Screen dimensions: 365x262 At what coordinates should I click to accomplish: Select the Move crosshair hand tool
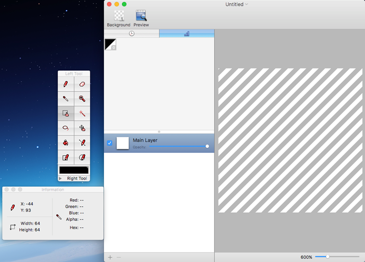(x=82, y=128)
